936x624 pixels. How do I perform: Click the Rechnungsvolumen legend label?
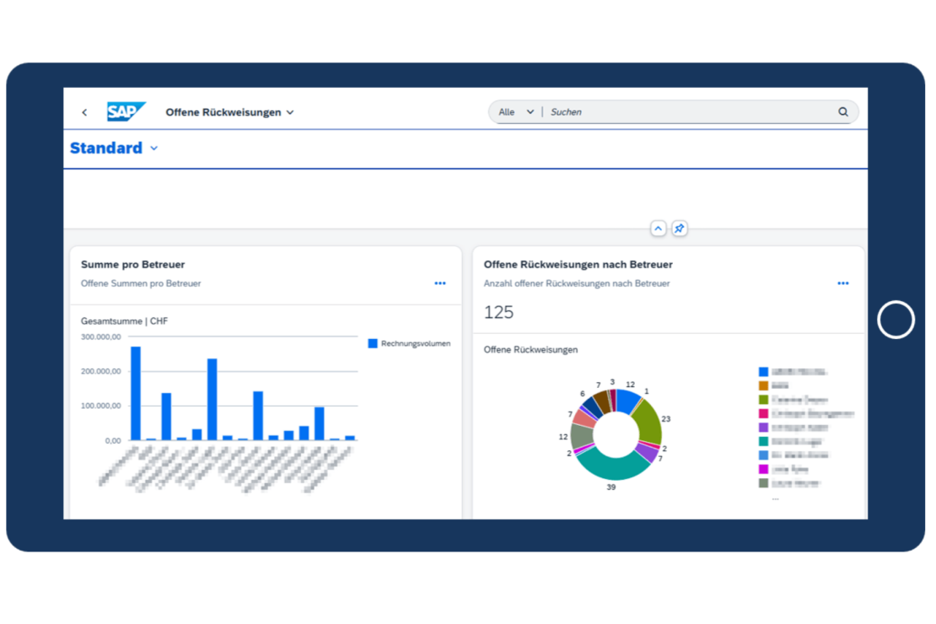416,343
